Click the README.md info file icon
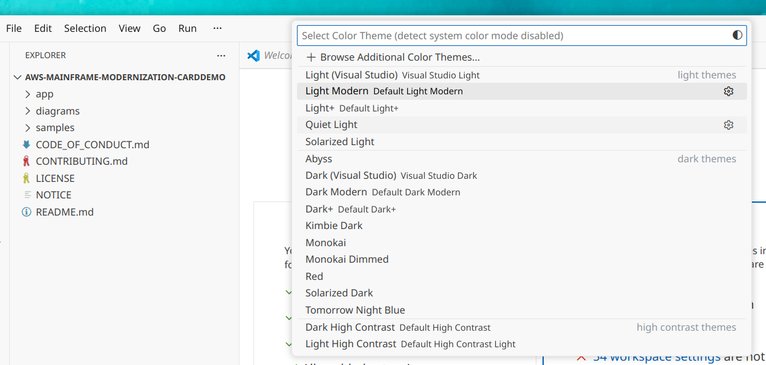 pos(26,212)
